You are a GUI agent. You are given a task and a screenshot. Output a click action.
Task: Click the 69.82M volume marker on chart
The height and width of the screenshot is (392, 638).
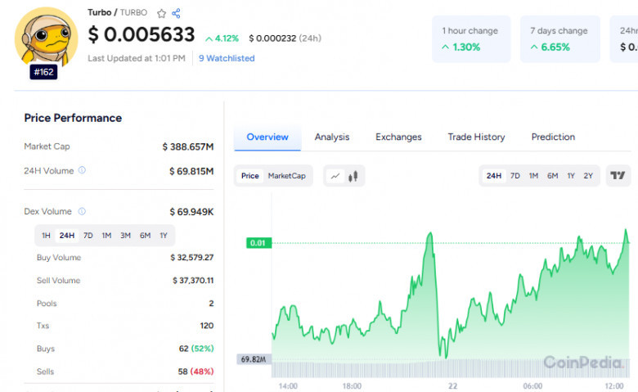click(254, 359)
